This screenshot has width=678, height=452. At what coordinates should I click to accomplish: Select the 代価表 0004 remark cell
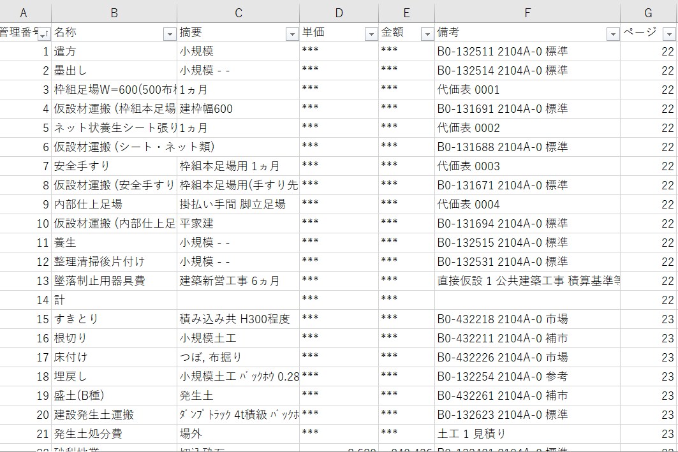pos(527,204)
